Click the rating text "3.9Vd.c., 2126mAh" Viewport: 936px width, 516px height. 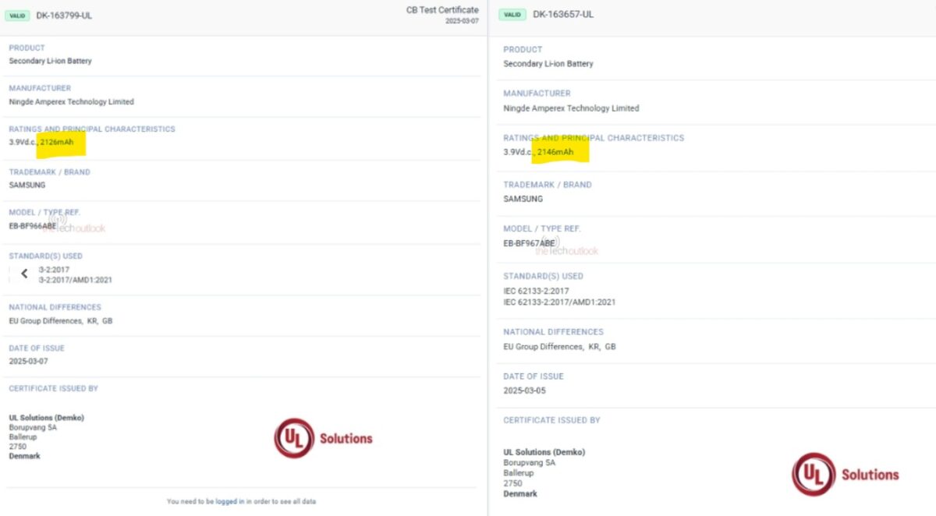[x=41, y=142]
